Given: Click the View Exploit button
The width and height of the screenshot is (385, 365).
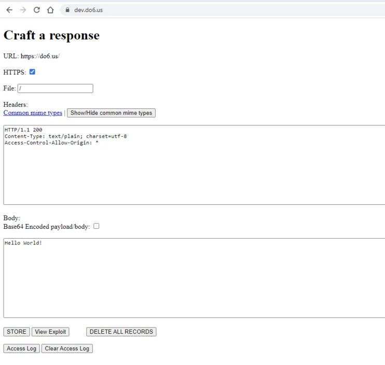Looking at the screenshot, I should [x=50, y=332].
